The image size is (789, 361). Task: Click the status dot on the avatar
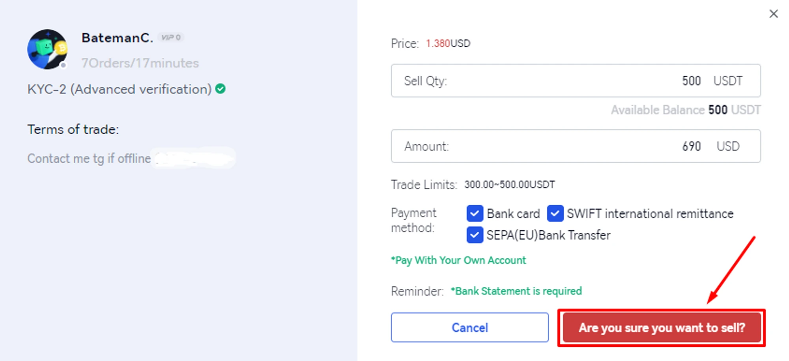click(x=64, y=65)
